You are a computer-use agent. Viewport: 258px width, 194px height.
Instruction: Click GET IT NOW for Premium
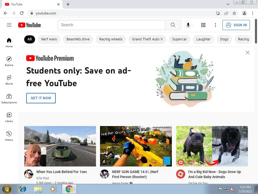tap(41, 98)
